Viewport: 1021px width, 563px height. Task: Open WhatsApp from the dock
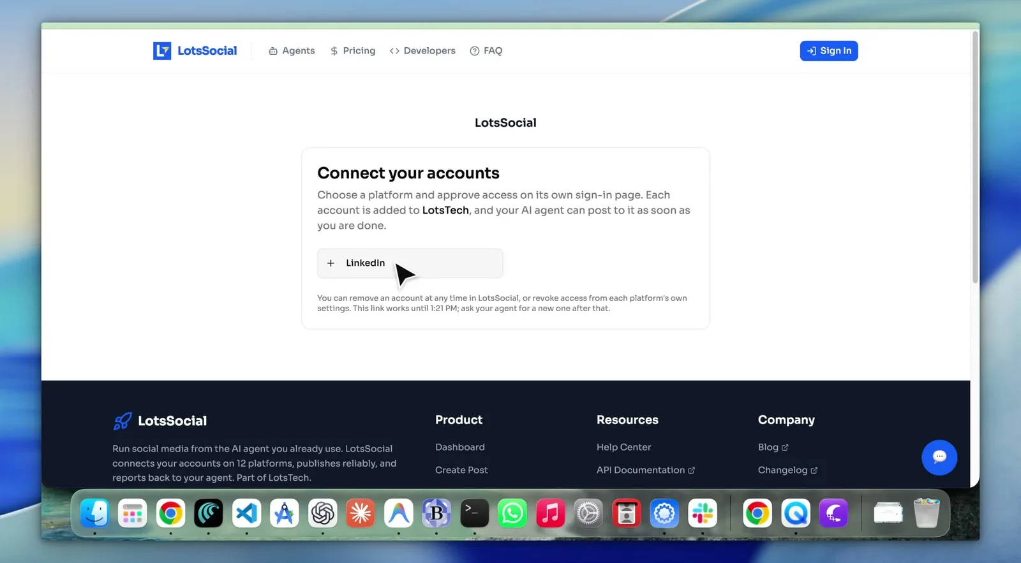(x=512, y=513)
